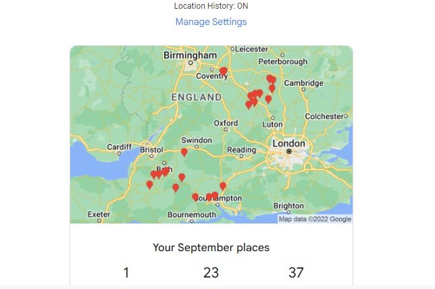Select the leftmost red pin beside Bath label
Image resolution: width=435 pixels, height=289 pixels.
[154, 175]
